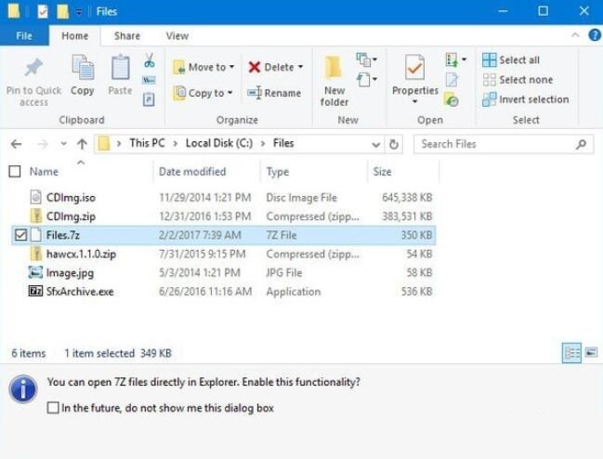Check 'do not show me this dialog box'
The width and height of the screenshot is (603, 459).
pyautogui.click(x=53, y=408)
